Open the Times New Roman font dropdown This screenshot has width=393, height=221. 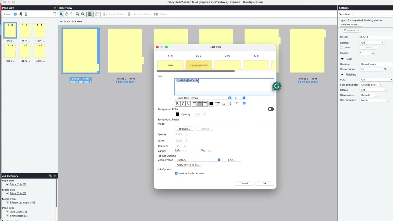coord(203,98)
